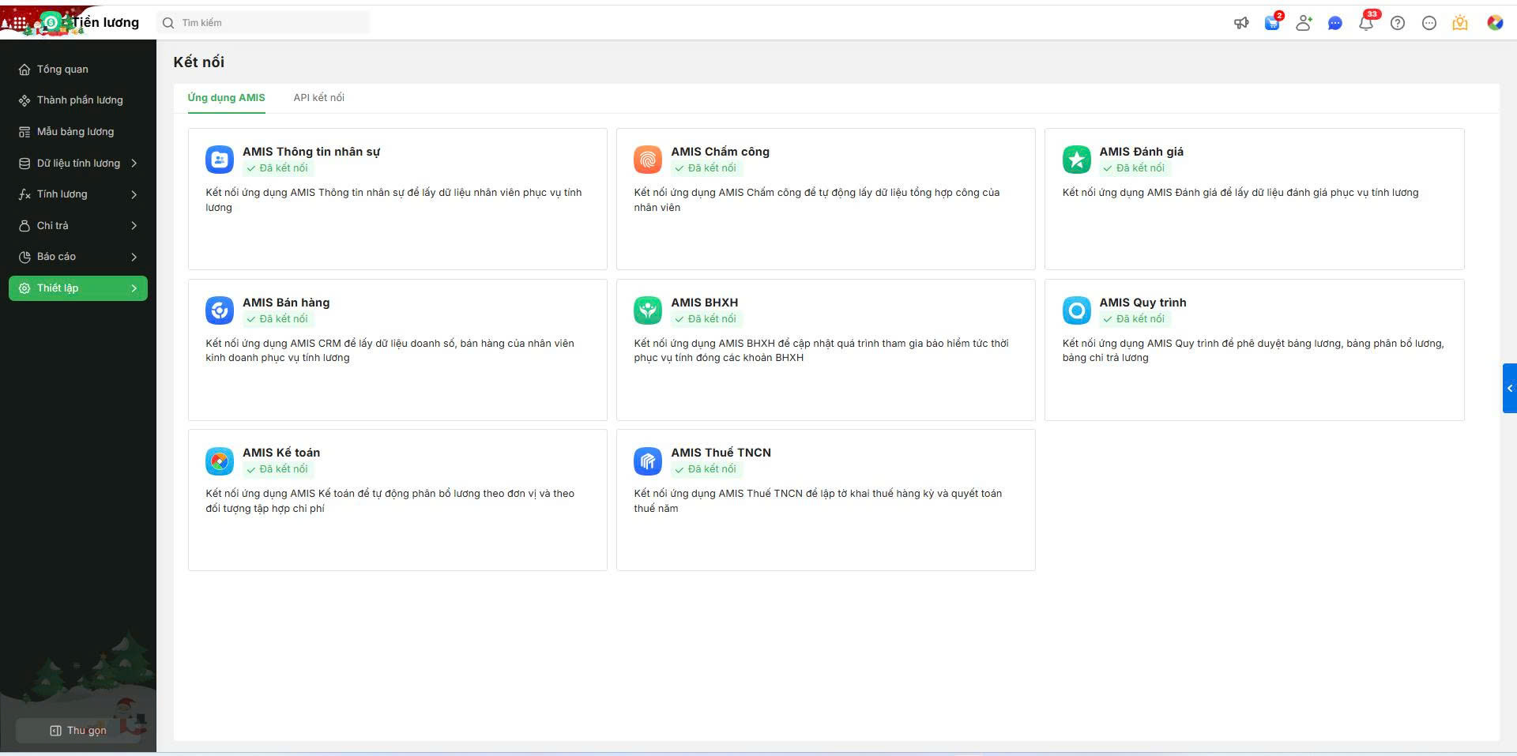Click the Thành phần lương sidebar icon
Viewport: 1517px width, 756px height.
pos(24,100)
